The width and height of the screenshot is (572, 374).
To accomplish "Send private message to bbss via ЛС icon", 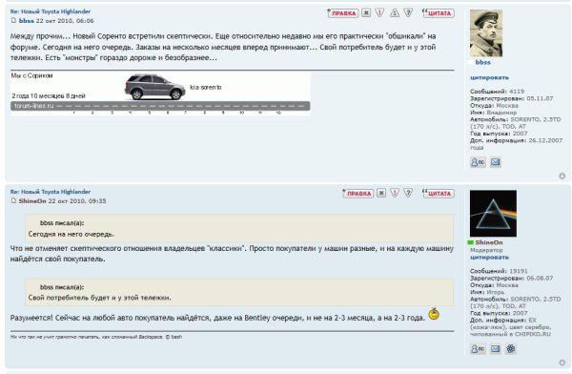I will (x=478, y=162).
